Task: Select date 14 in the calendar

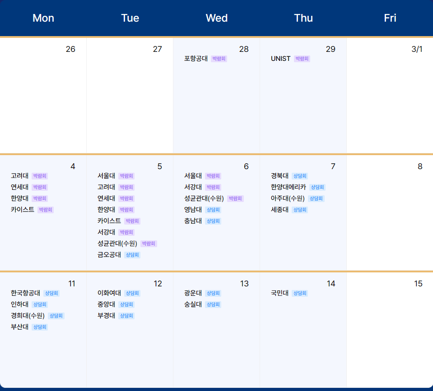Action: (x=331, y=284)
